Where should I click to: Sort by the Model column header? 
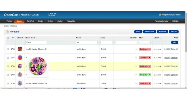(x=78, y=38)
